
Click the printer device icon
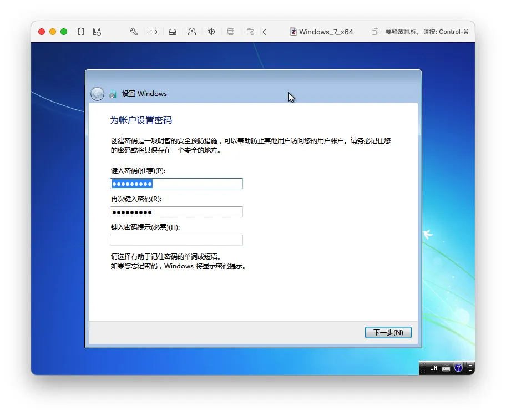pyautogui.click(x=231, y=32)
